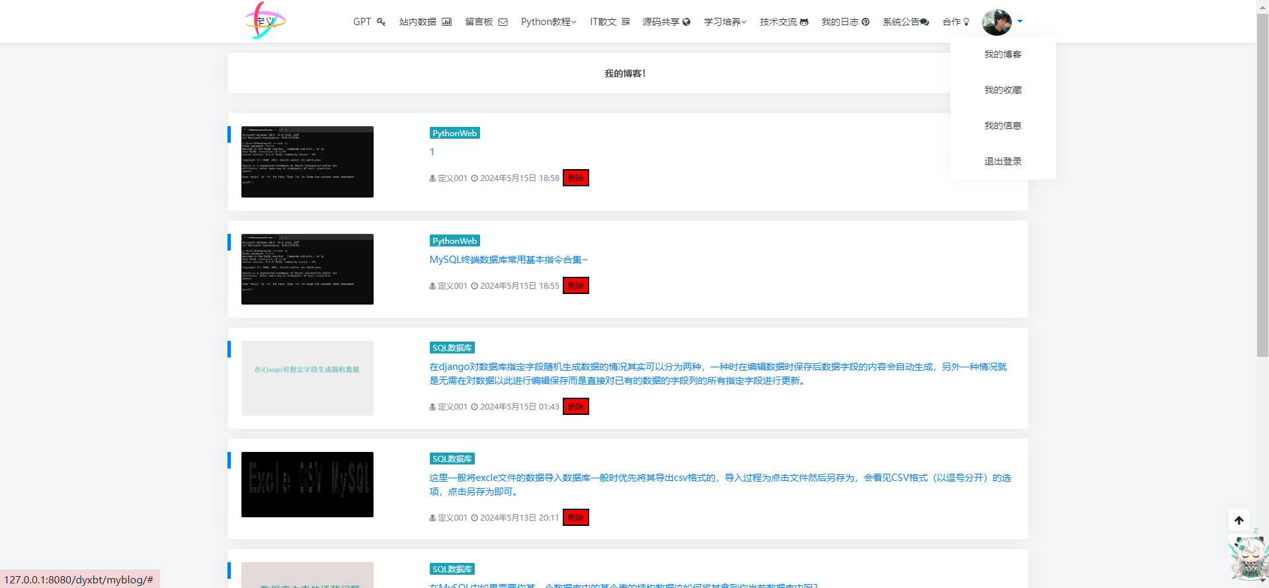
Task: Click the key icon next to GPT
Action: pyautogui.click(x=381, y=22)
